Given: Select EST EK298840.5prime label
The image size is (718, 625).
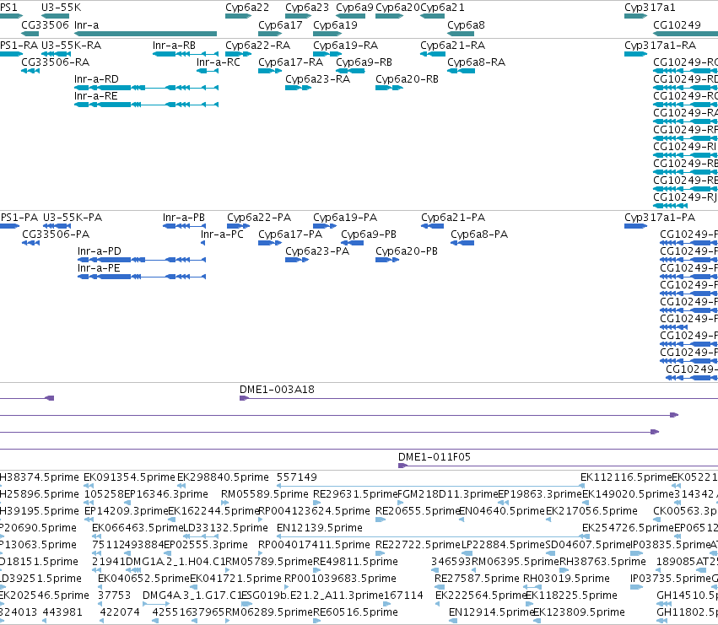Looking at the screenshot, I should tap(223, 477).
